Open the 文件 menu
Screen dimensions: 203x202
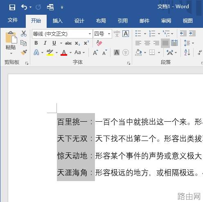point(13,20)
